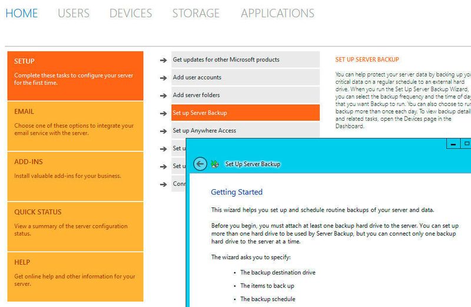
Task: Go to the DEVICES tab
Action: click(x=131, y=13)
